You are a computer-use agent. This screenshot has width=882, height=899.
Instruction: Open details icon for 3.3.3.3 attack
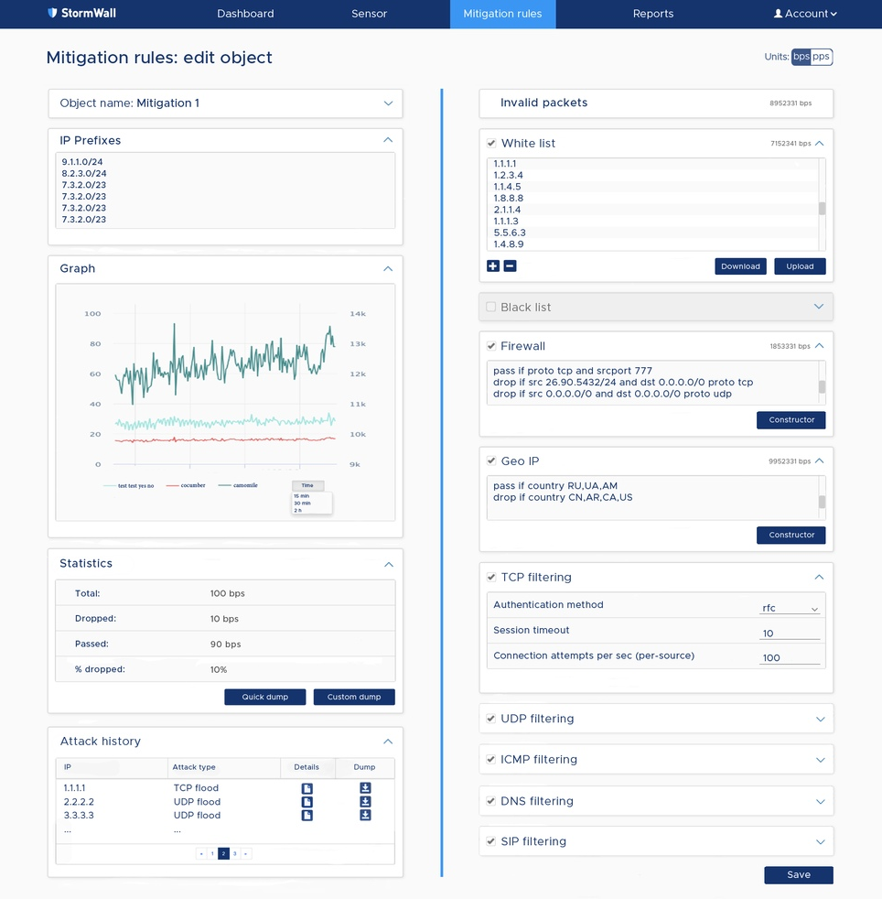(307, 815)
